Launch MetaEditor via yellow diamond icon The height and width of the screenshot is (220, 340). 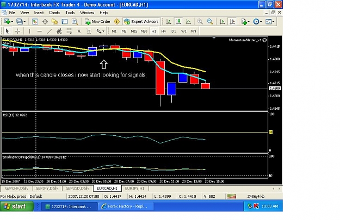(x=117, y=21)
